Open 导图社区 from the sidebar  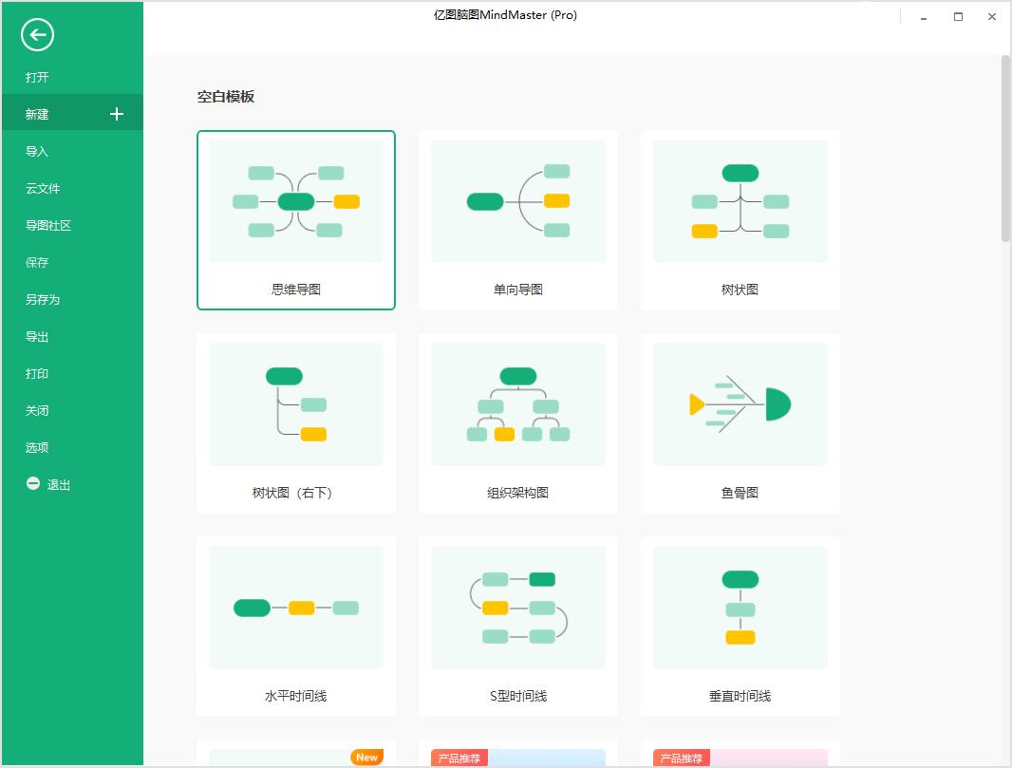pyautogui.click(x=72, y=225)
